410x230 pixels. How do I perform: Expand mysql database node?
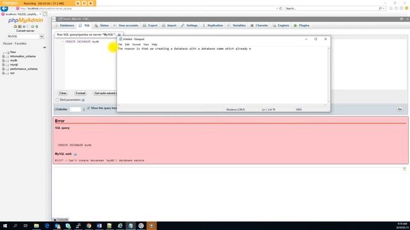(x=3, y=65)
